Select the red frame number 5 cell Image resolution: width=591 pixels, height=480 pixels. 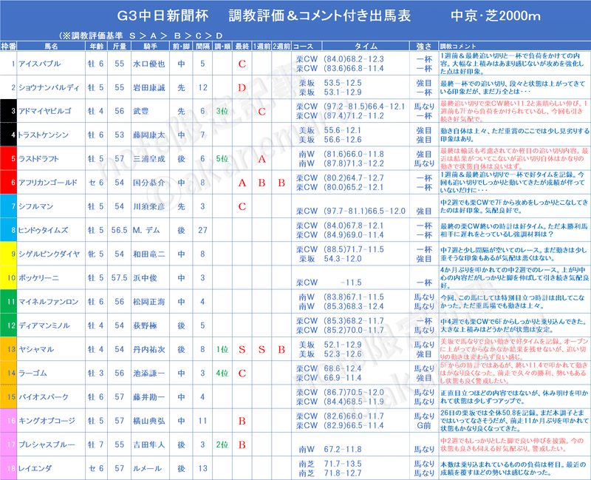coord(9,158)
